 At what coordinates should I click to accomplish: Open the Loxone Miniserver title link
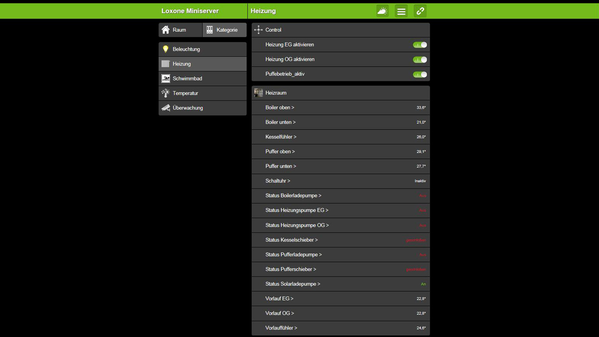tap(190, 11)
